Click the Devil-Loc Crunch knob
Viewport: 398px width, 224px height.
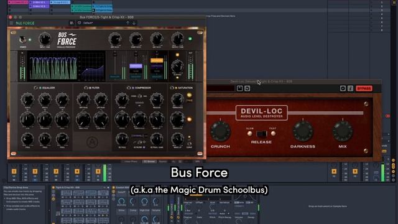click(x=220, y=131)
